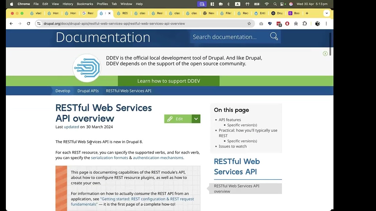
Task: Open the keyboard input source indicator
Action: point(238,4)
